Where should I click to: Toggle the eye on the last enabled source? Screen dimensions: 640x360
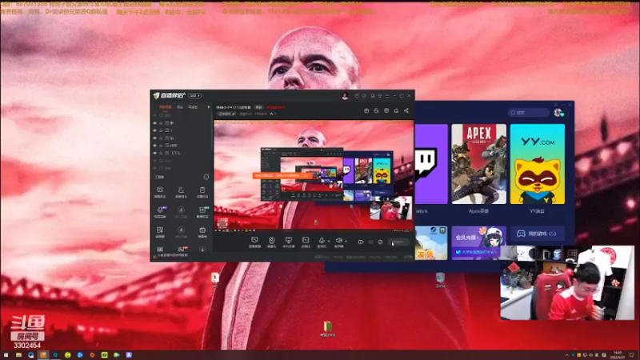(x=155, y=153)
